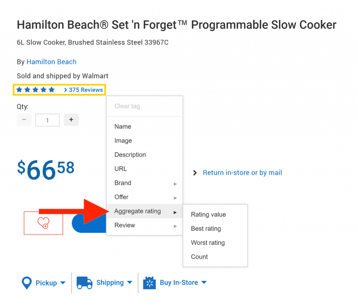This screenshot has height=308, width=358.
Task: Expand the Shipping dropdown arrow
Action: coord(130,282)
